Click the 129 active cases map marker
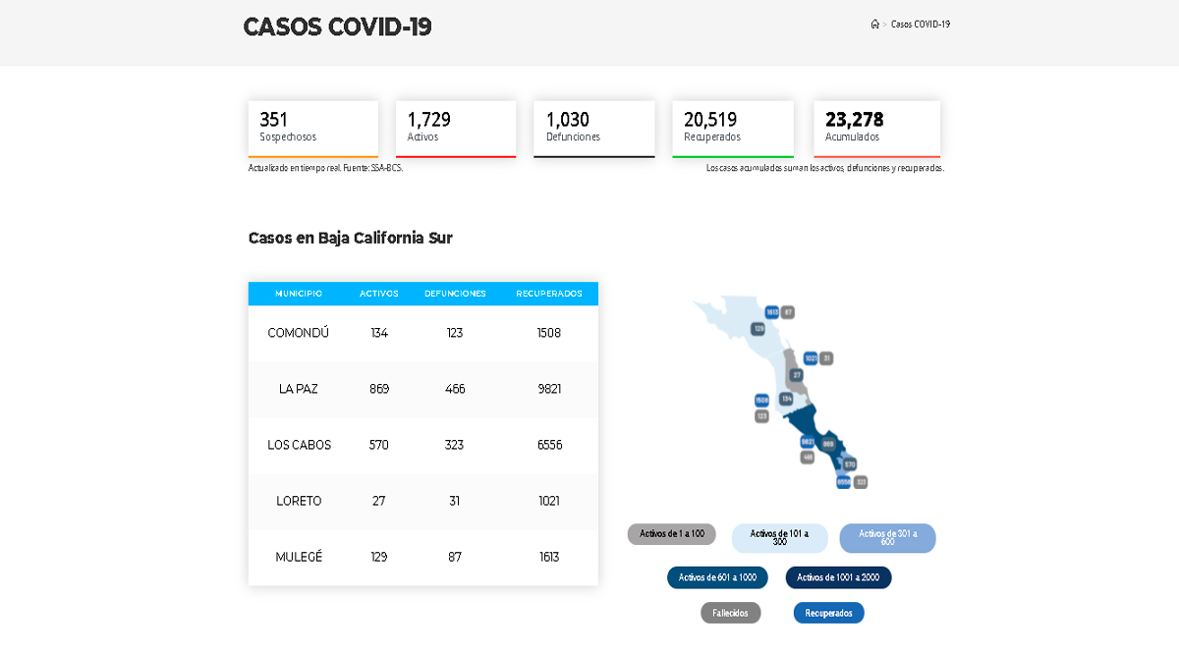 758,329
